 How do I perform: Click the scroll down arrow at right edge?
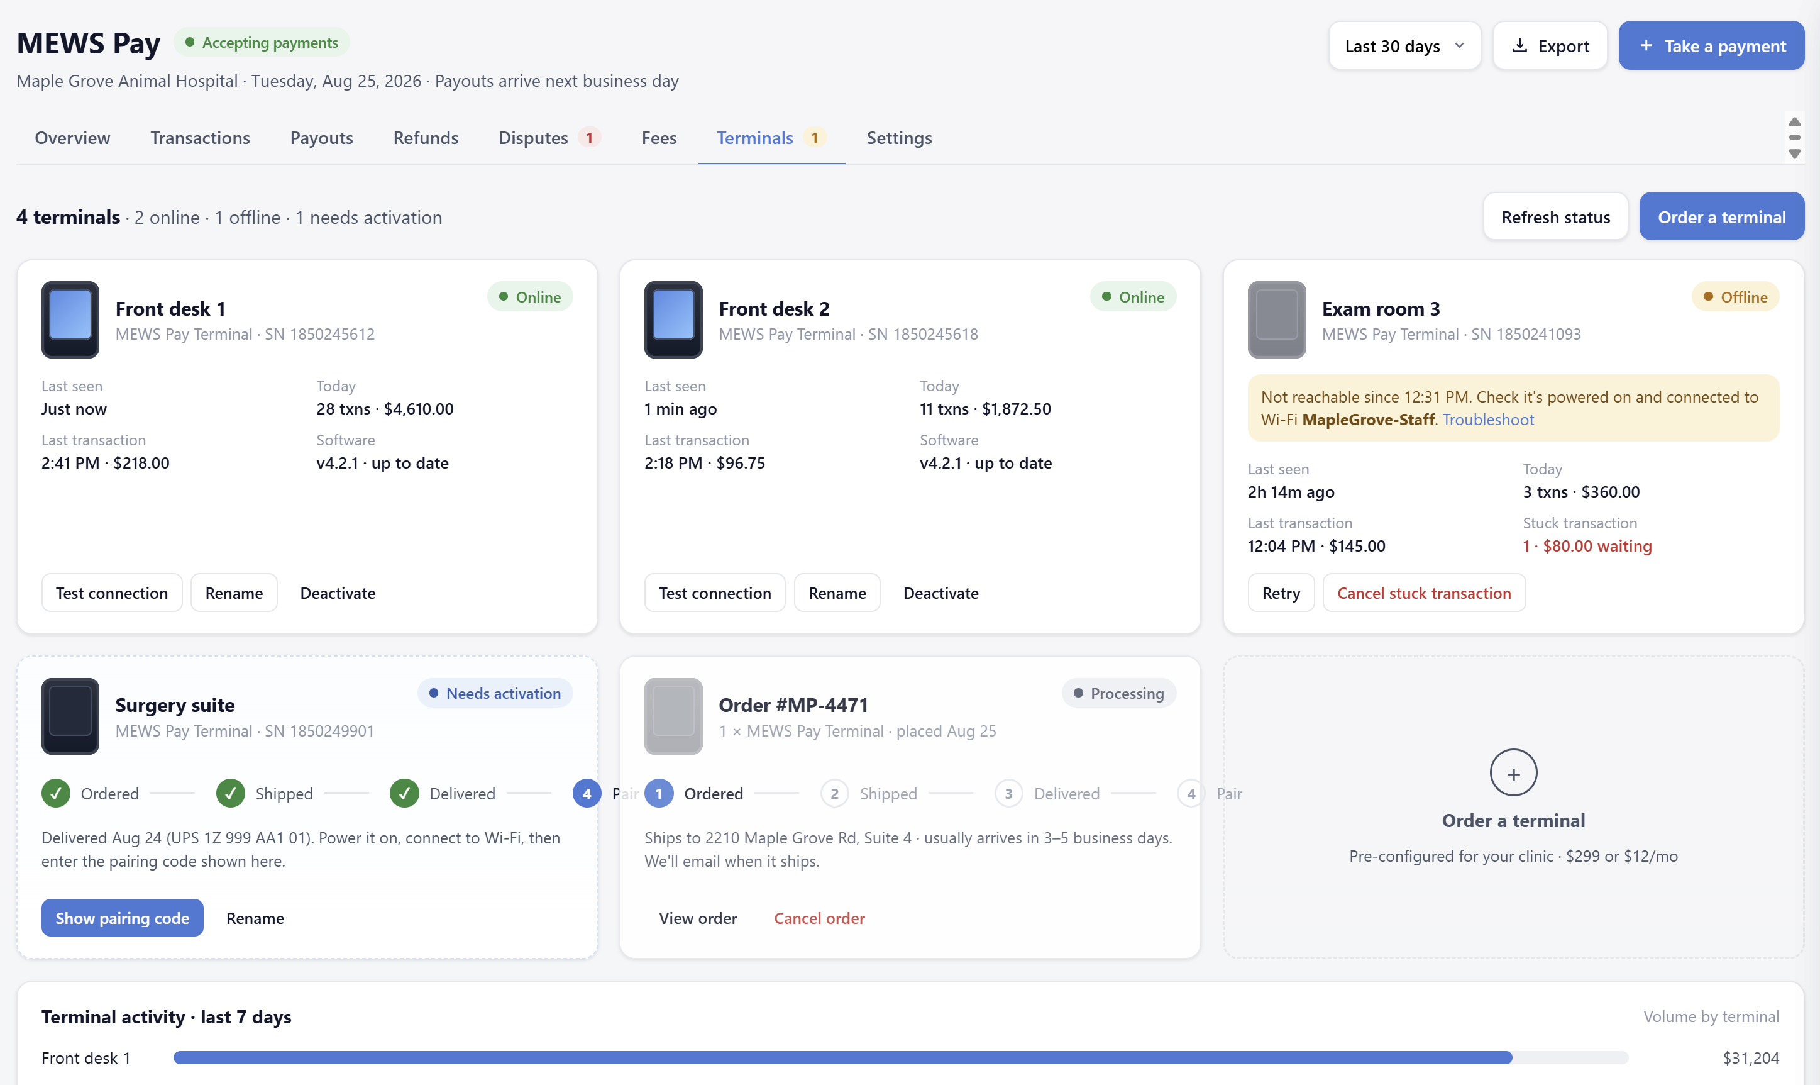click(x=1794, y=153)
